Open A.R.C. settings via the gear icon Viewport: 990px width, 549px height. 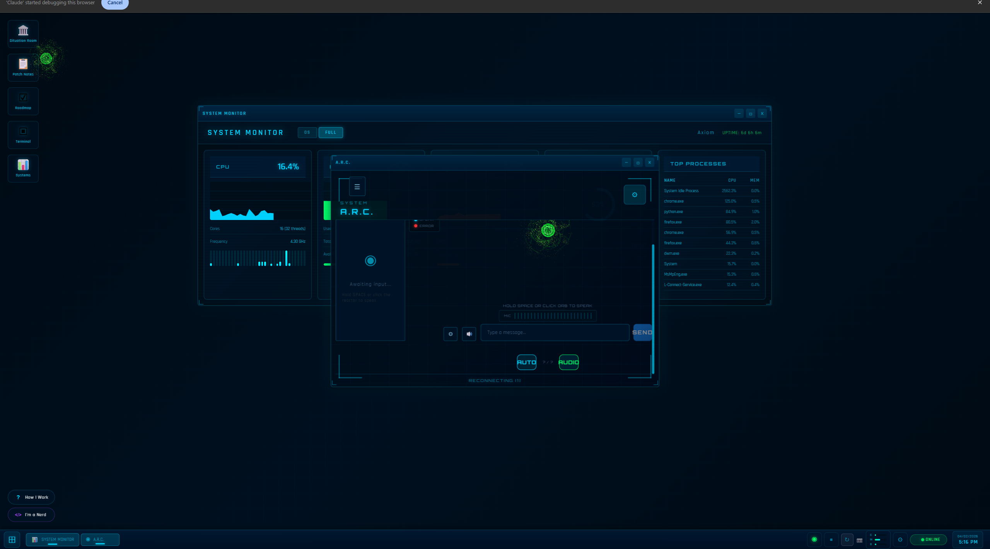(x=634, y=194)
